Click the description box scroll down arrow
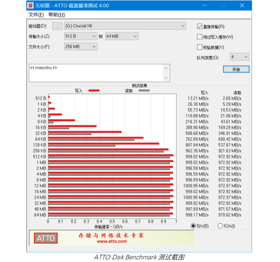This screenshot has height=262, width=280. [166, 78]
